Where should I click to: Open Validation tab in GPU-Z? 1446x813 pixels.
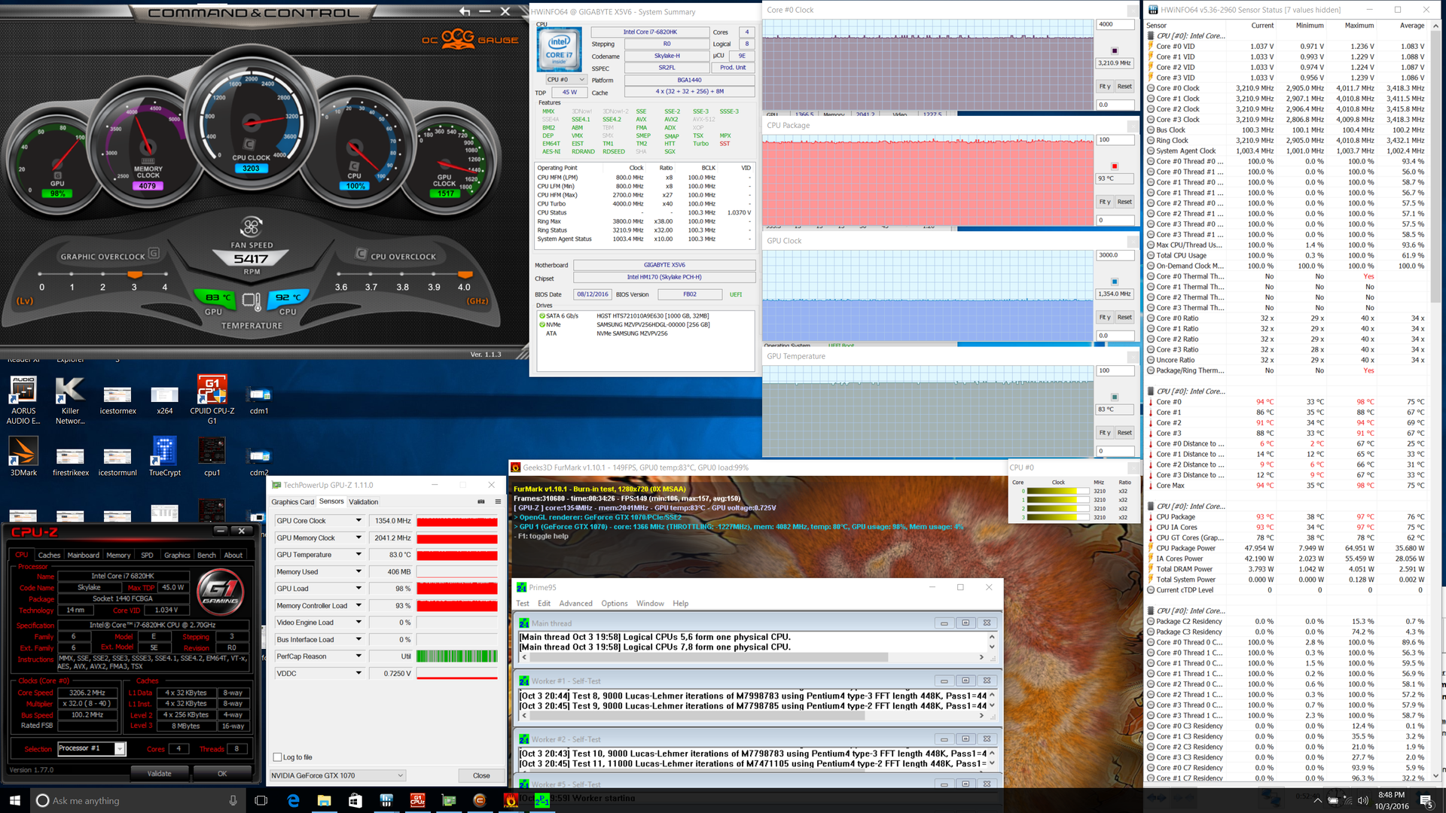364,501
